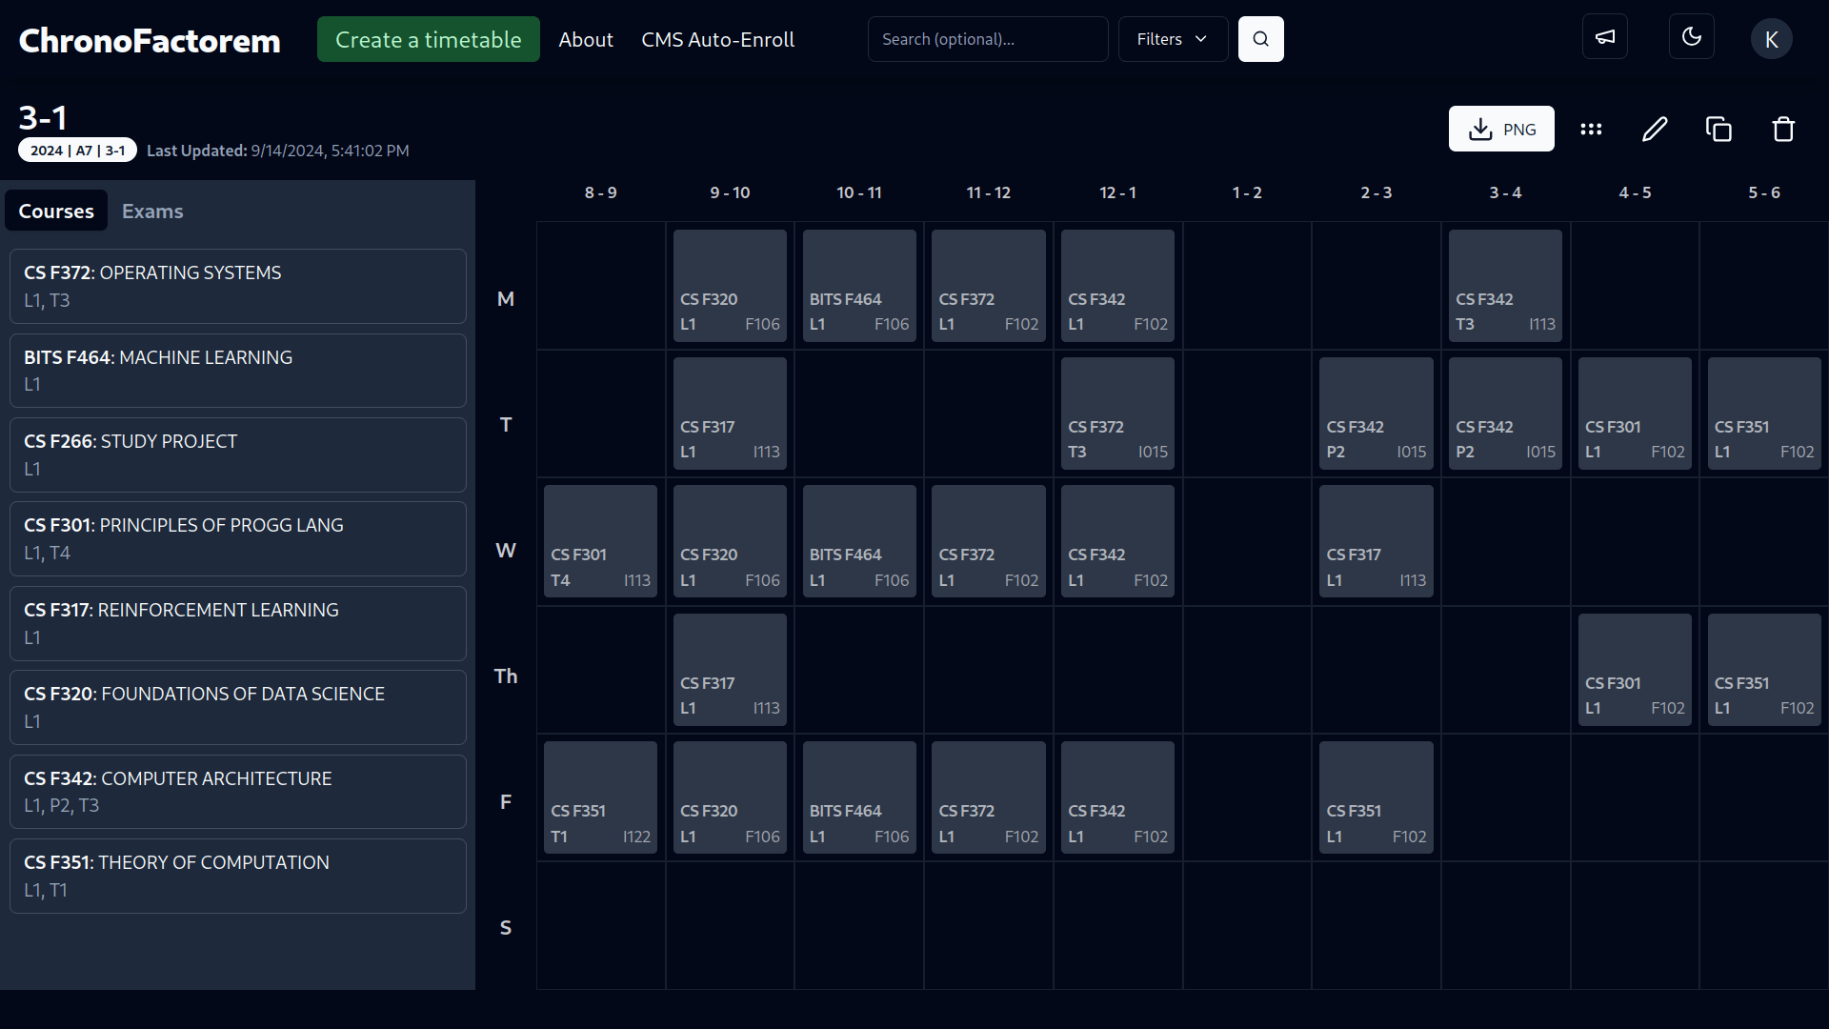
Task: Select Monday 3-4 CS F342 T3 slot
Action: [1505, 286]
